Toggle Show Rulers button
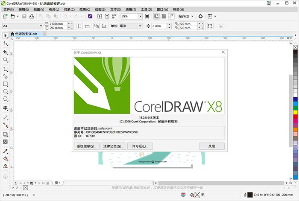Viewport: 299px width, 201px height. [157, 16]
